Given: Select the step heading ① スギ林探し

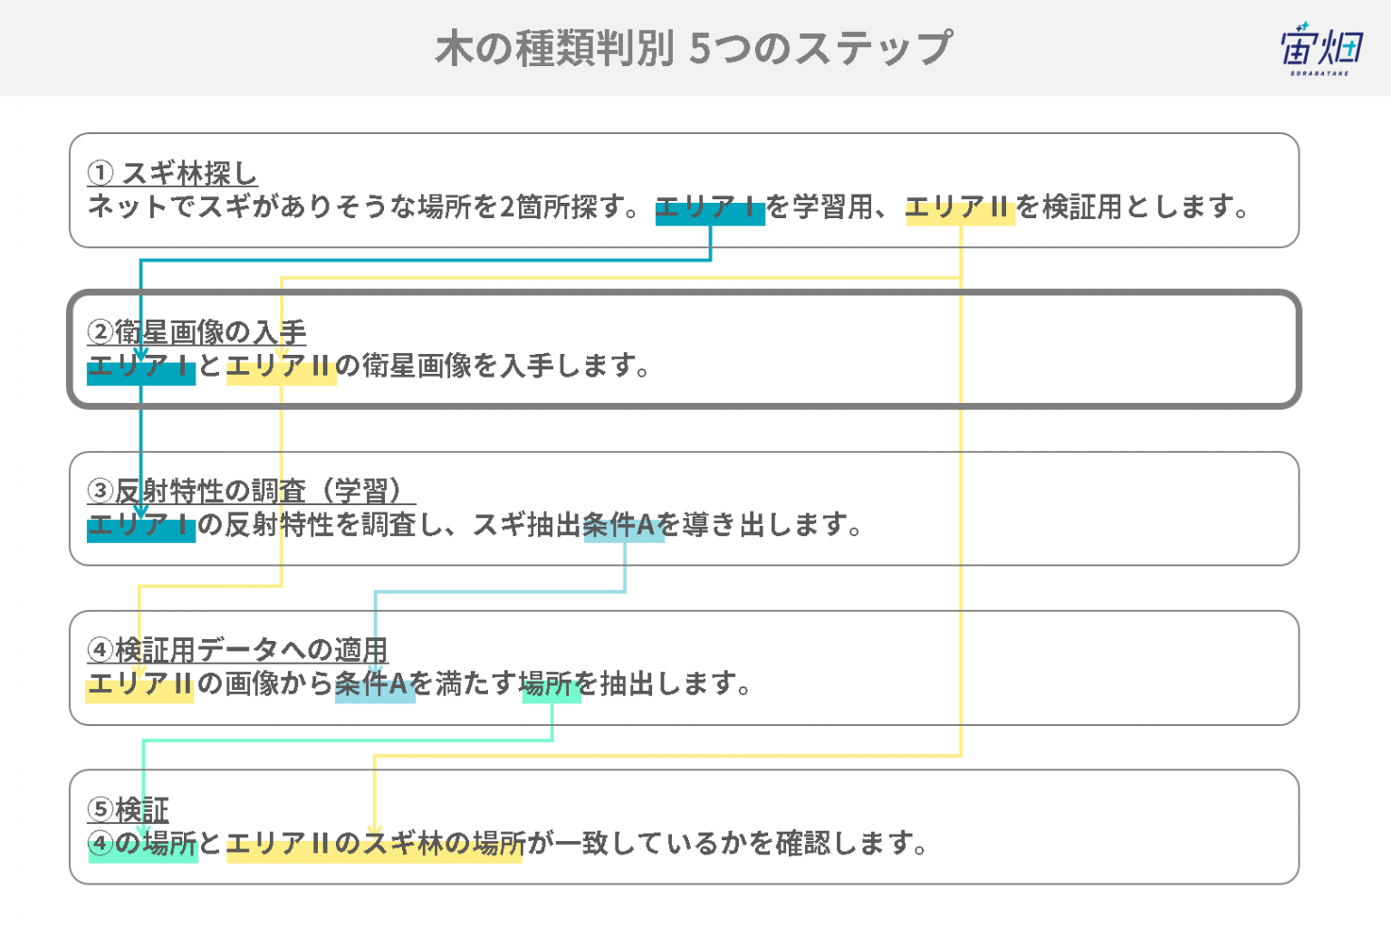Looking at the screenshot, I should (172, 173).
